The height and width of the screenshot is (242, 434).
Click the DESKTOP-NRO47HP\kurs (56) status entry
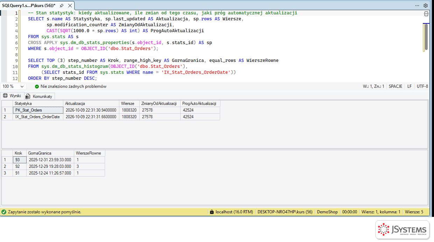[x=285, y=212]
